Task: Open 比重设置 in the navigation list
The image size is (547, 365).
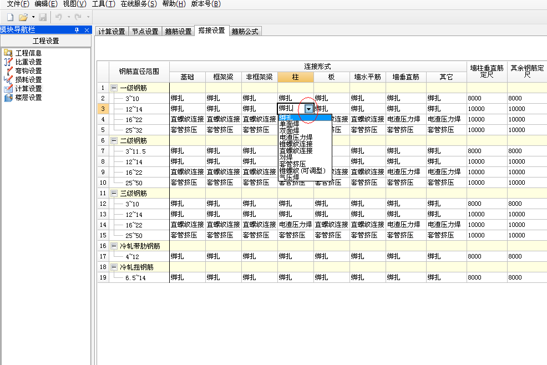Action: point(29,62)
